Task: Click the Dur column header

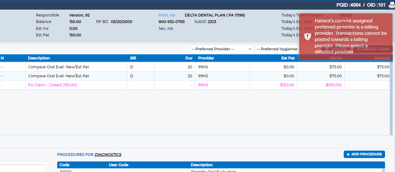Action: click(189, 58)
